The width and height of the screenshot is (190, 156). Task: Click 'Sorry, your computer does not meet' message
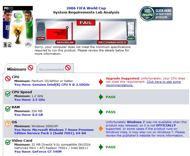(x=82, y=50)
